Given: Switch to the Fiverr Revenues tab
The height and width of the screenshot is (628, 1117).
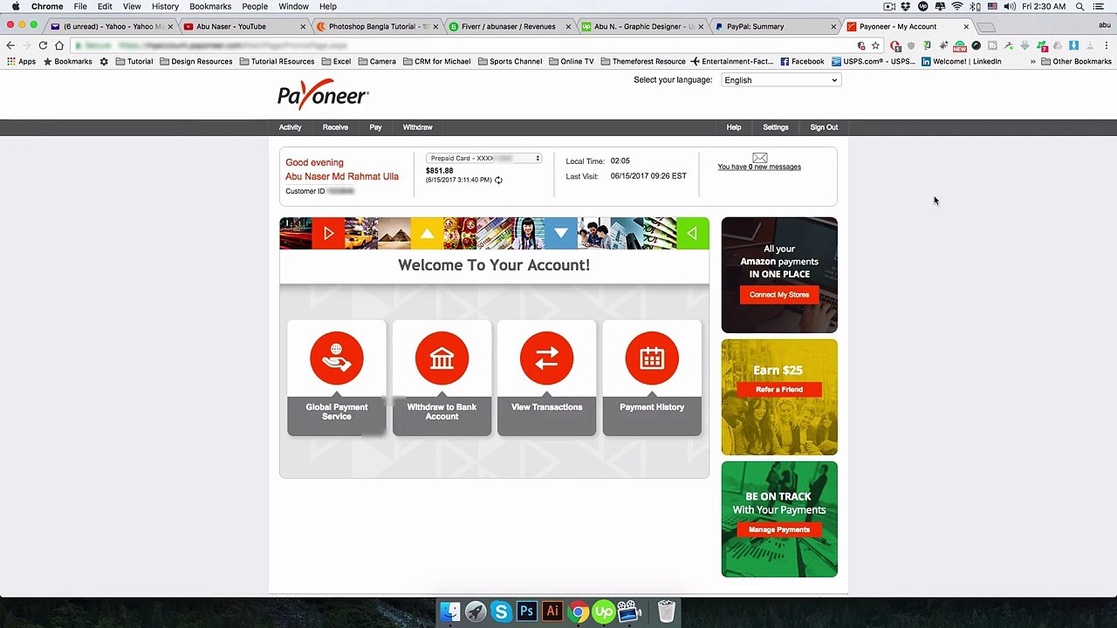Looking at the screenshot, I should (509, 26).
